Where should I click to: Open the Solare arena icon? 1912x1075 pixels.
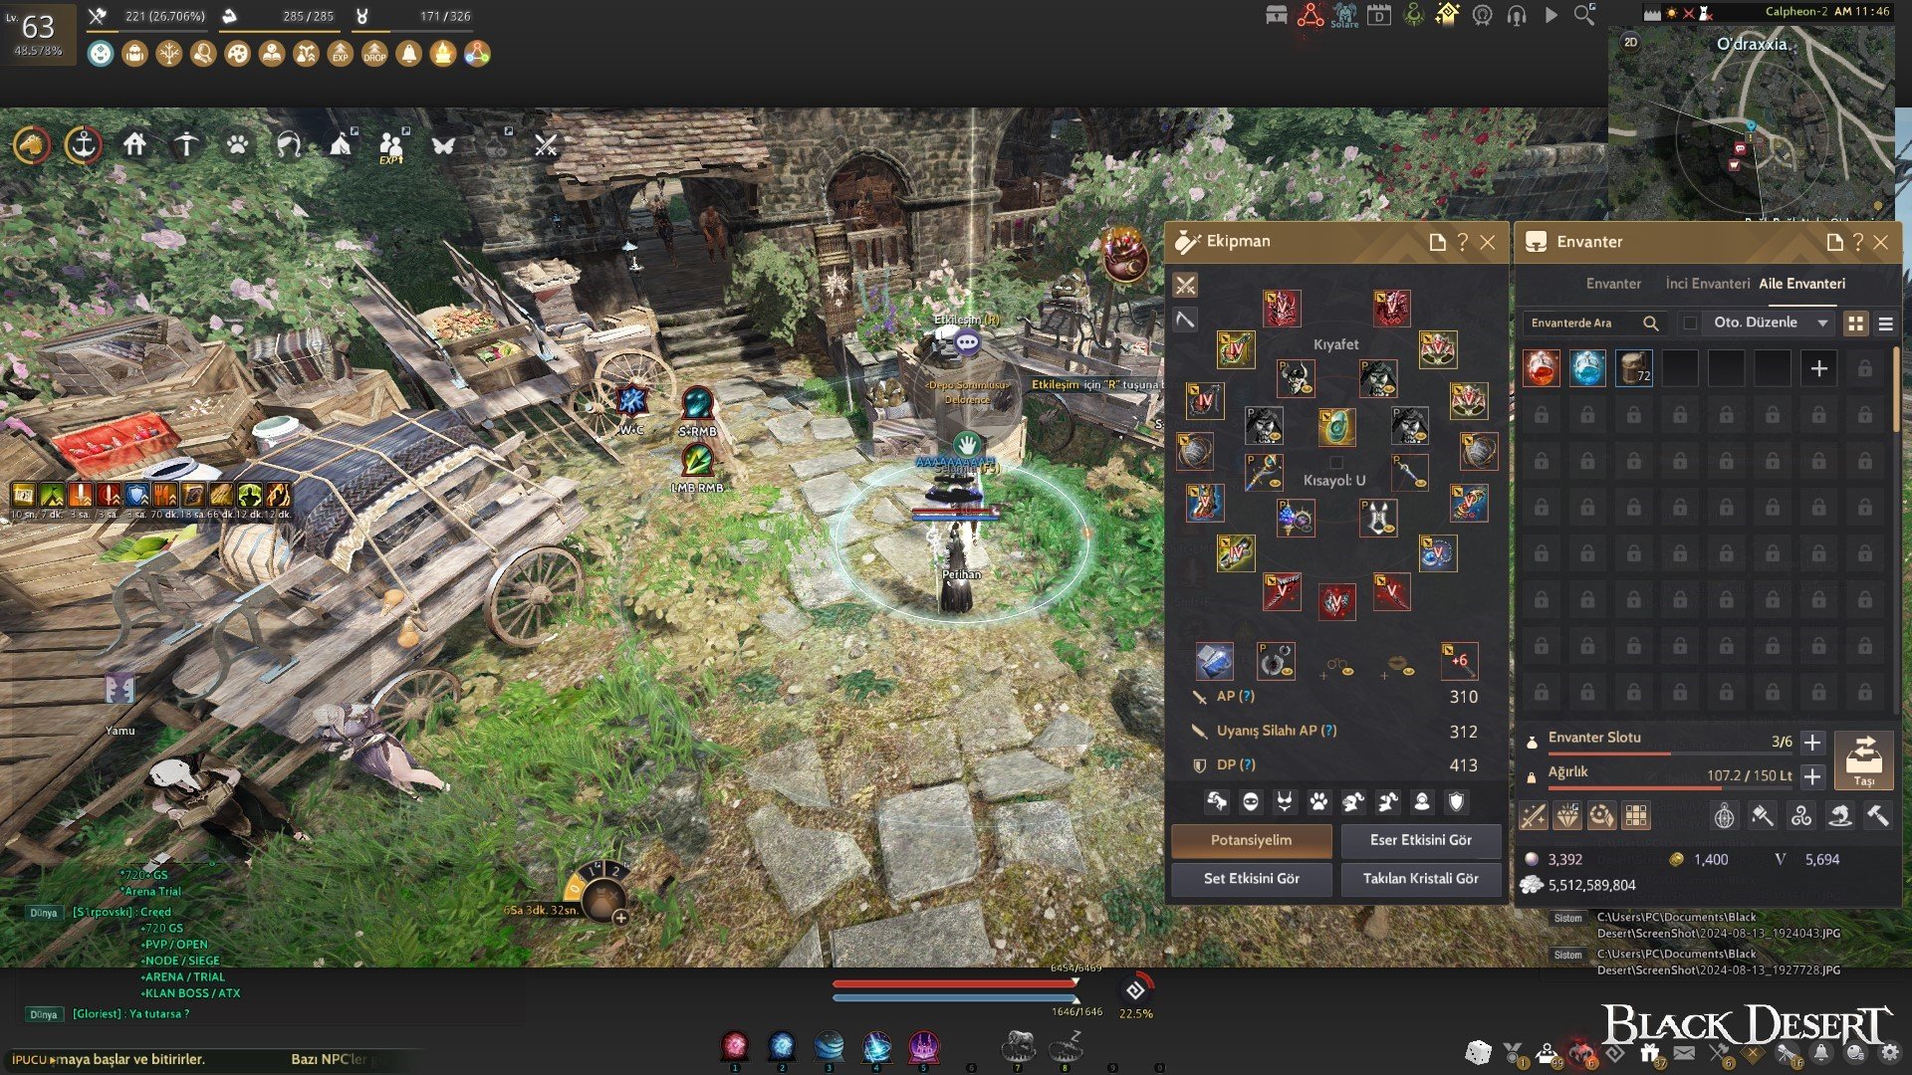tap(1344, 16)
